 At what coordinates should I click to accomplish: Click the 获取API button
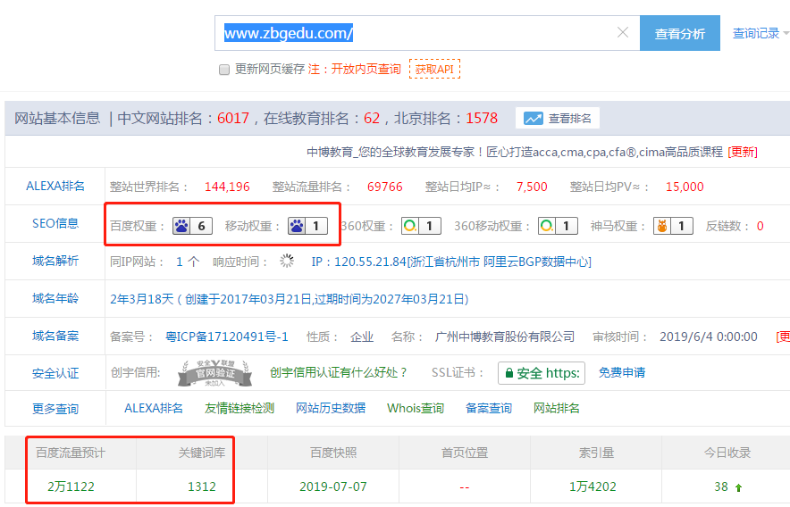(x=434, y=69)
